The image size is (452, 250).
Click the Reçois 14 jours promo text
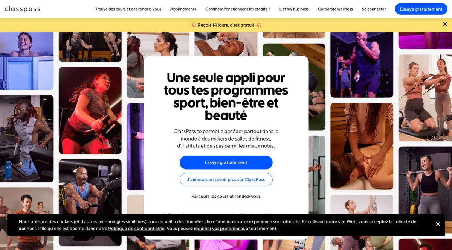pos(226,25)
